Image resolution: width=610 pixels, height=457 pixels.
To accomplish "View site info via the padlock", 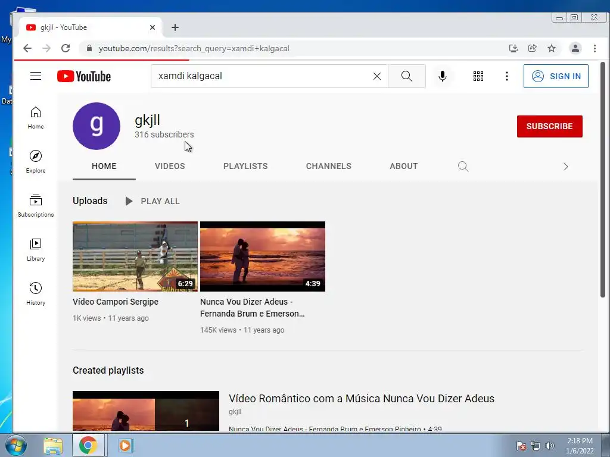I will (89, 48).
